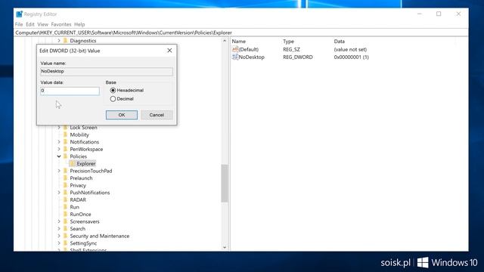Click the SettingSync folder icon
Screen dimensions: 484x272
(x=66, y=243)
